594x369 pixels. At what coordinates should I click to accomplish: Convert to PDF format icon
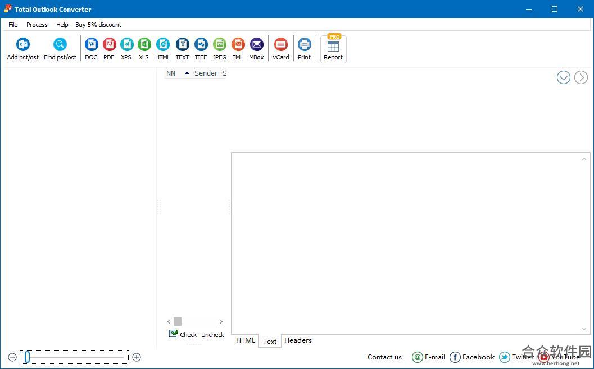click(x=109, y=45)
